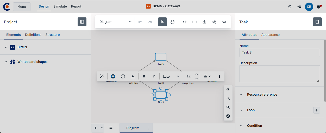
Task: Pick the border color circle swatch
Action: pyautogui.click(x=113, y=76)
